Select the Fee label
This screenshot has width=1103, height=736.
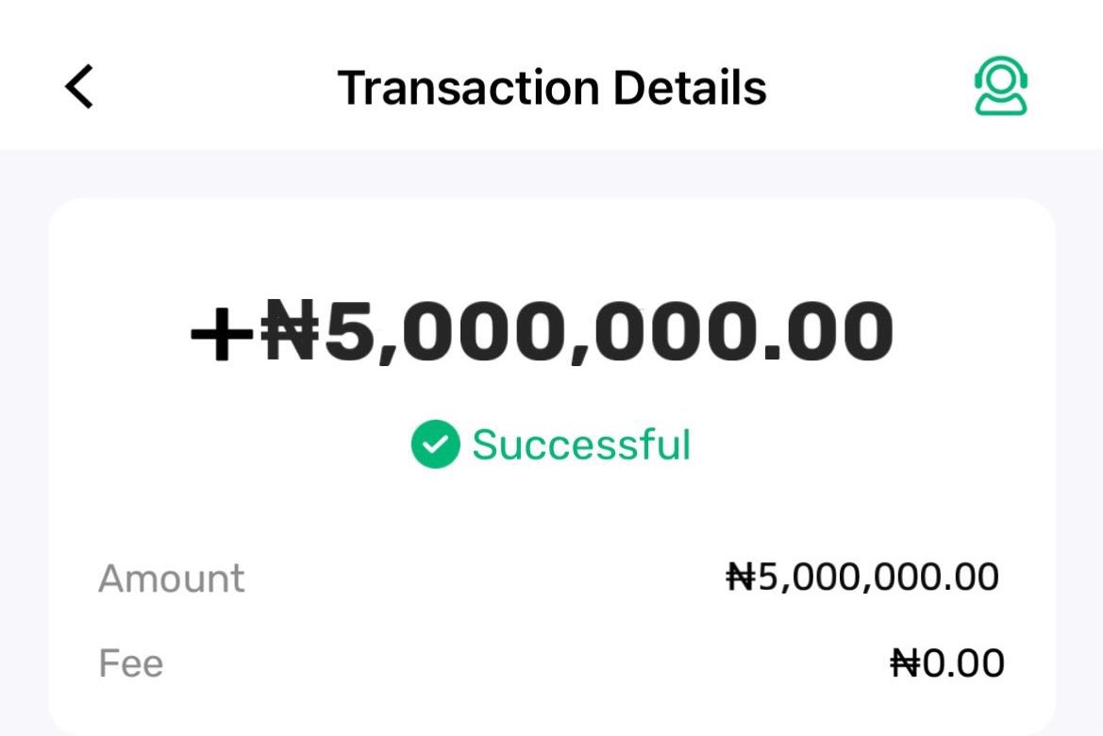(x=131, y=662)
